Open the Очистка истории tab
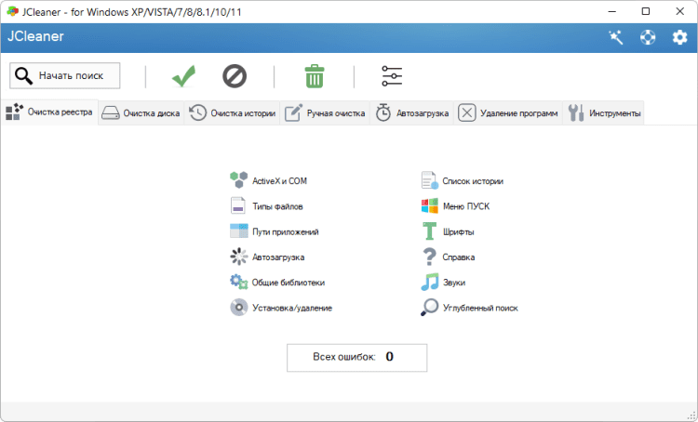The image size is (698, 422). tap(232, 113)
